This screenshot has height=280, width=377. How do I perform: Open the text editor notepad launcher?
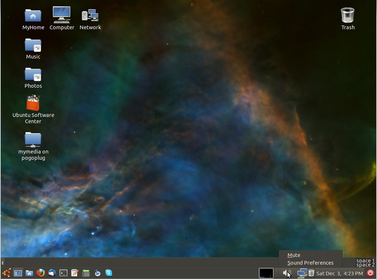(74, 273)
